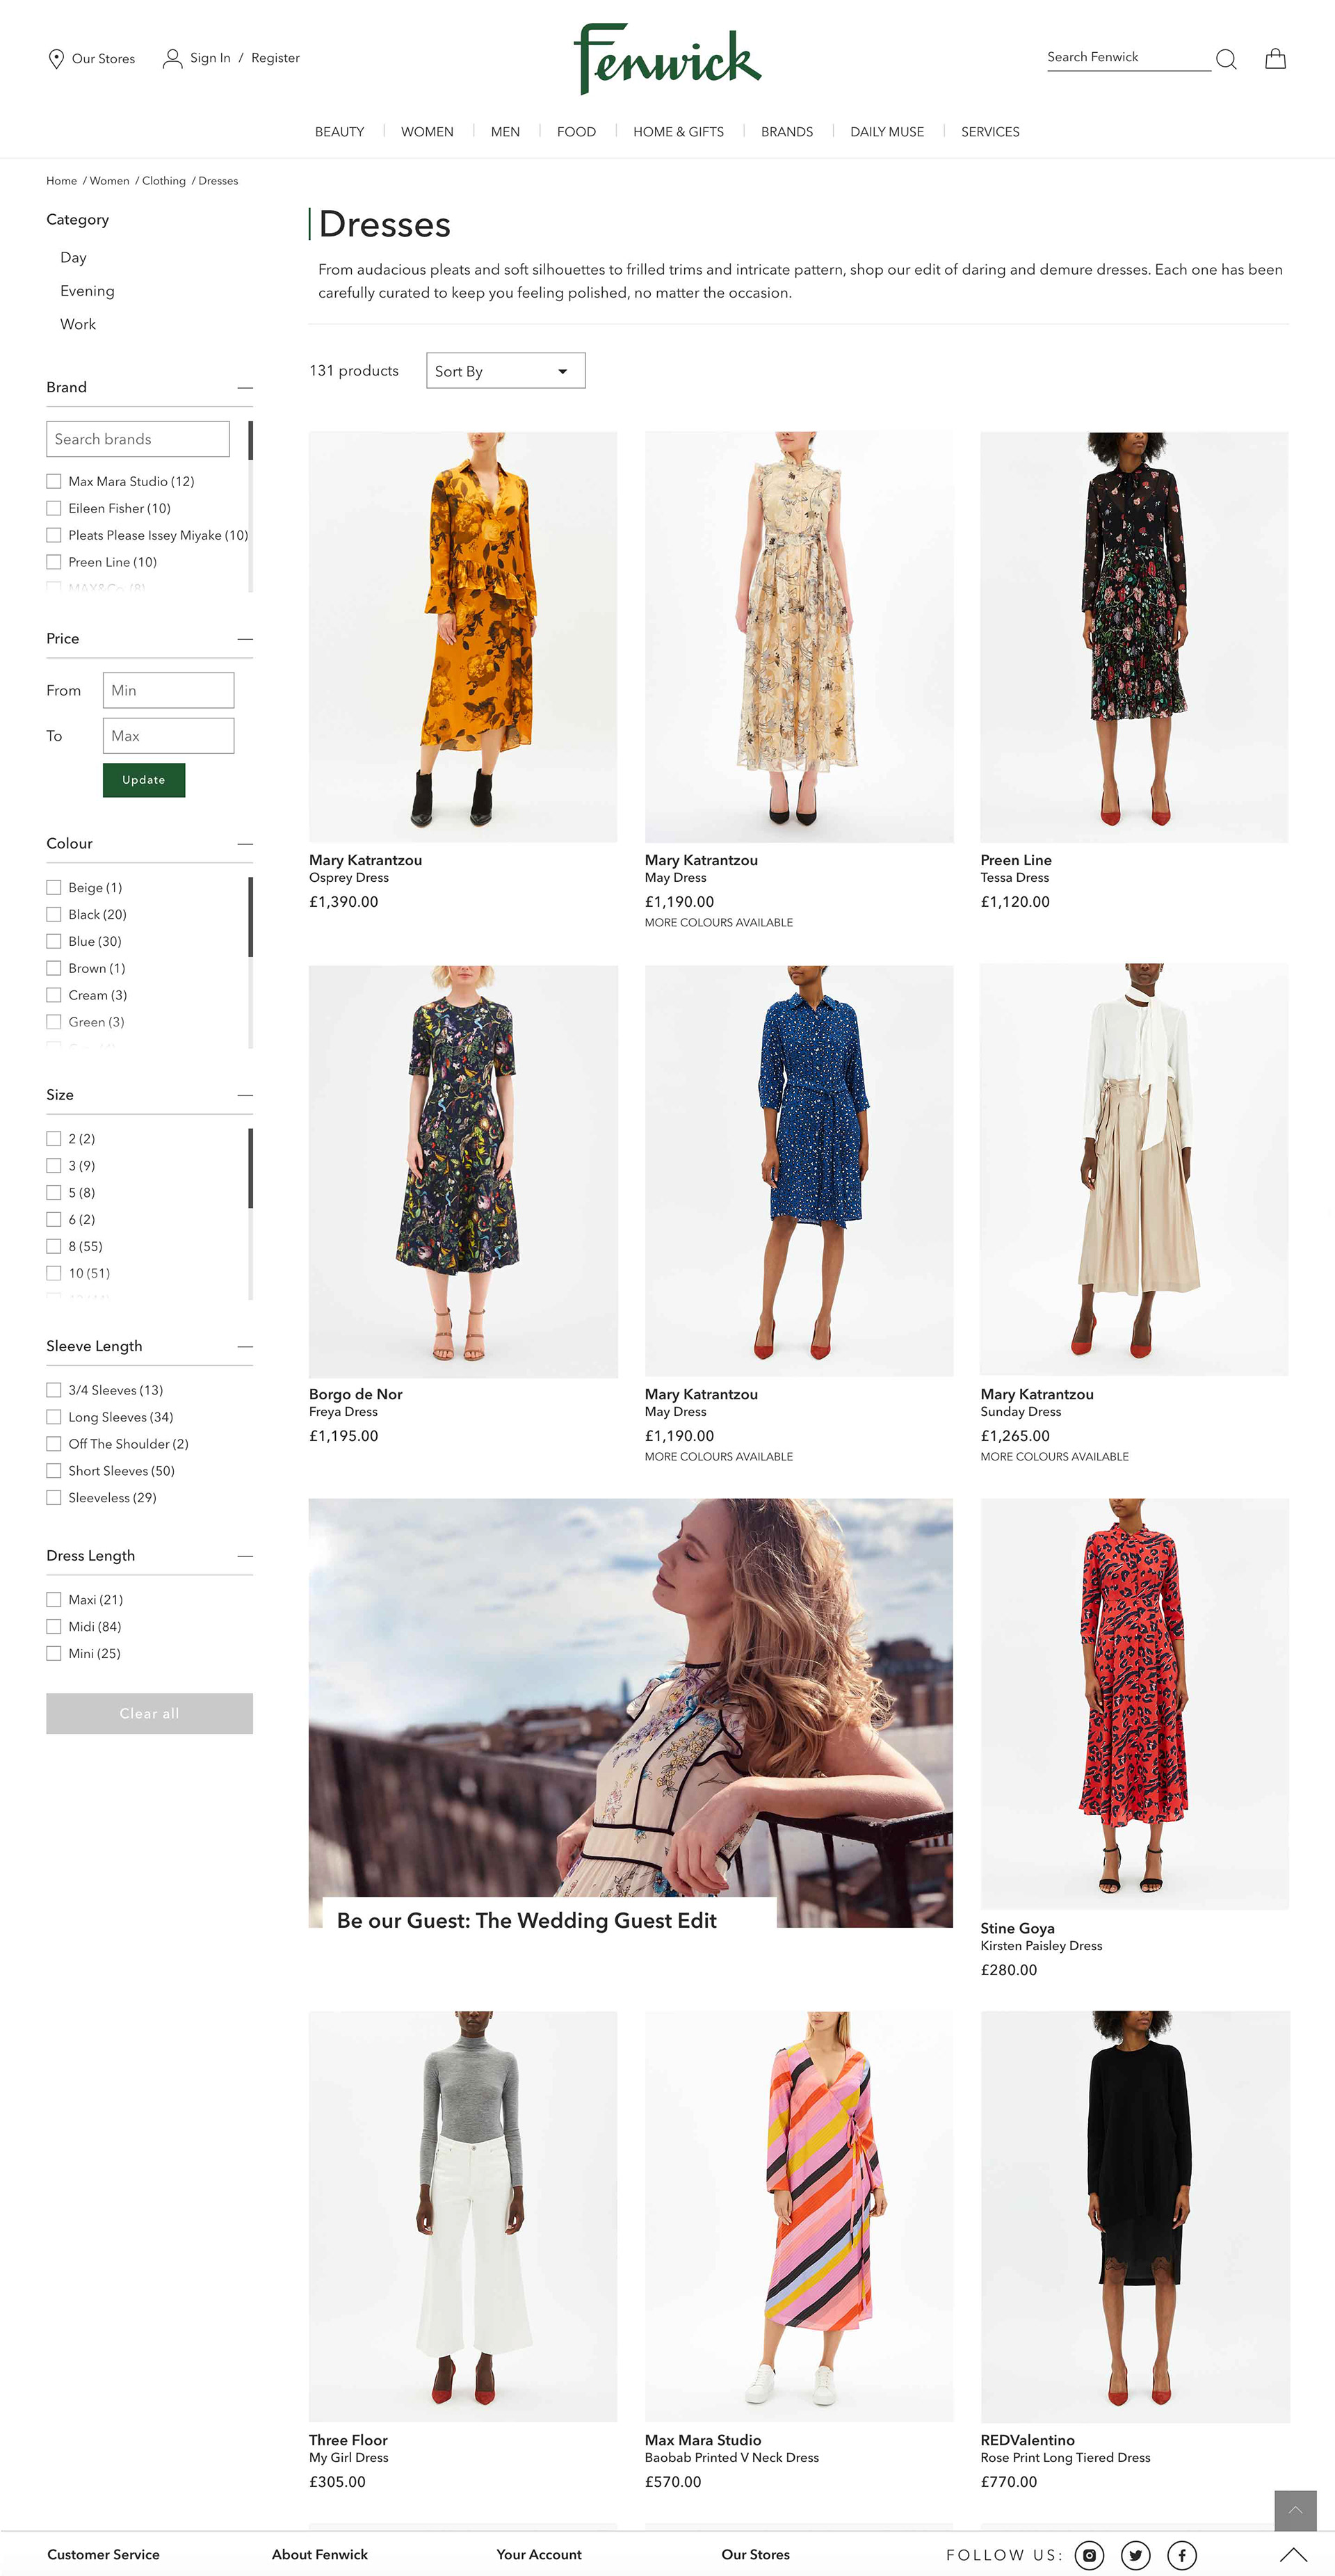Click the Search brands input field
Screen dimensions: 1335x2576
(x=138, y=439)
